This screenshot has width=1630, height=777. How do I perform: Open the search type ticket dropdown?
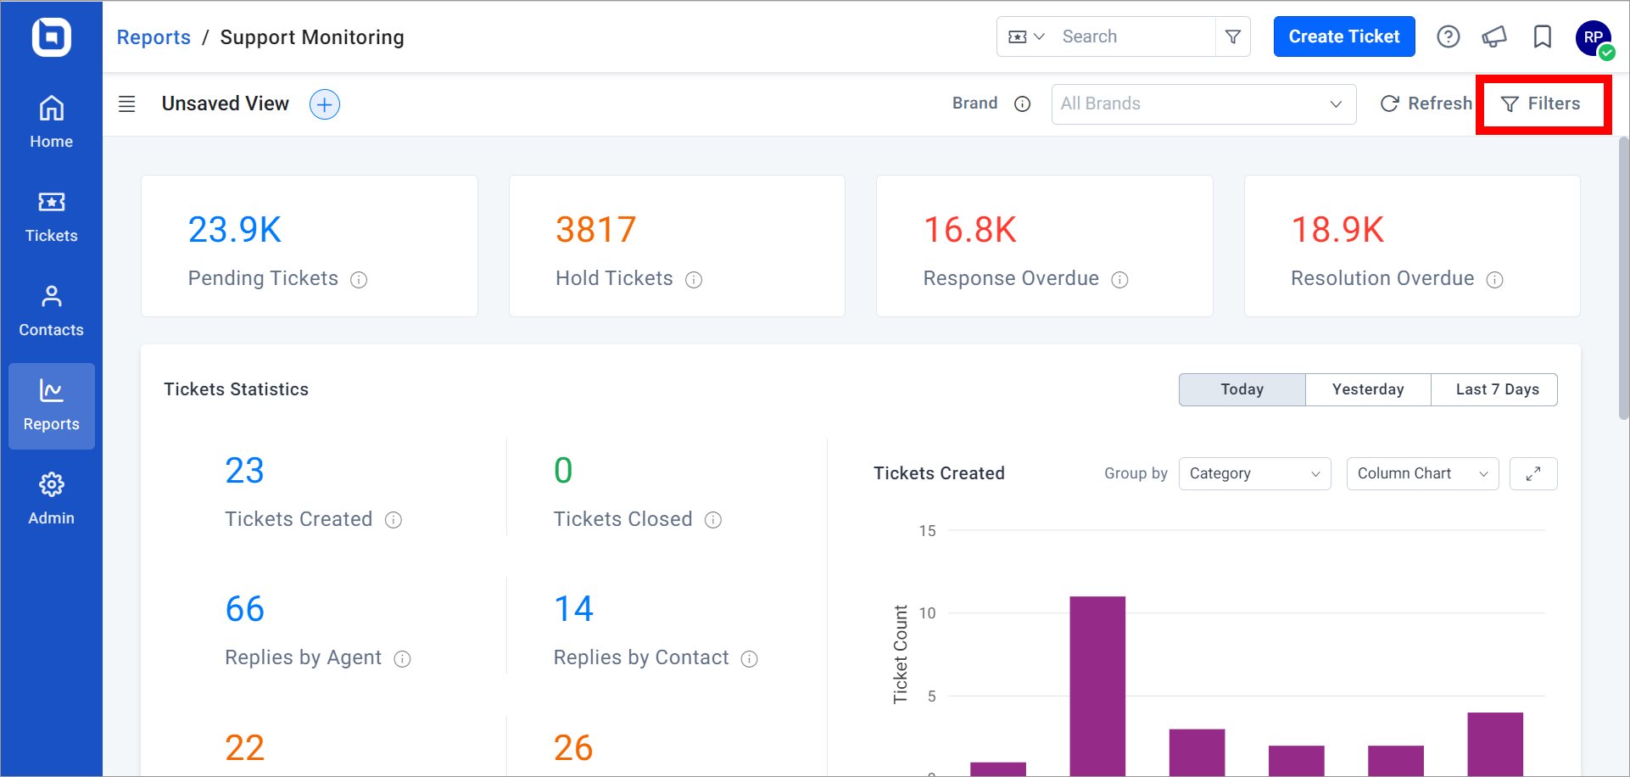click(1026, 36)
